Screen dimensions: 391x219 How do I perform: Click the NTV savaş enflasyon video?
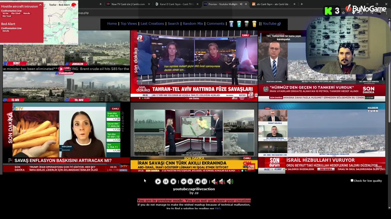pos(66,138)
